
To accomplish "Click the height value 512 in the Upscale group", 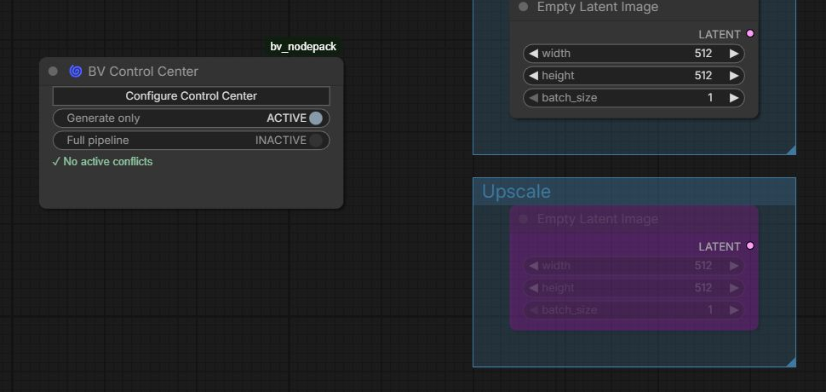I will (703, 288).
